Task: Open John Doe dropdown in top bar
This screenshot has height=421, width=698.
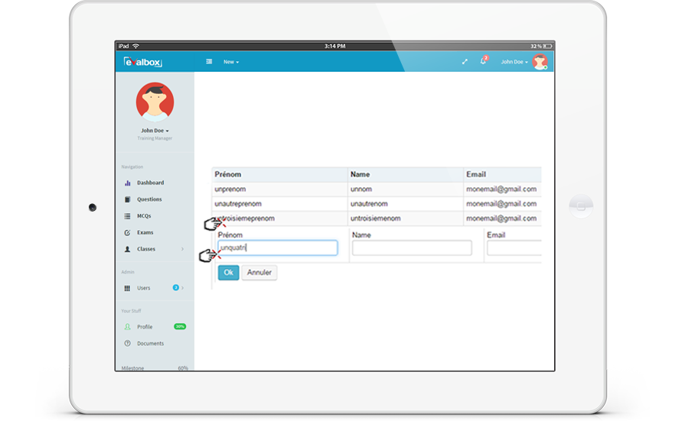Action: 514,62
